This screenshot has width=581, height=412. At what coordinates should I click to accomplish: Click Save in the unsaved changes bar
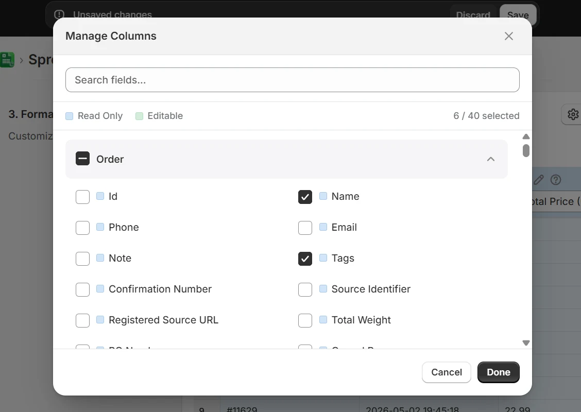pos(518,15)
